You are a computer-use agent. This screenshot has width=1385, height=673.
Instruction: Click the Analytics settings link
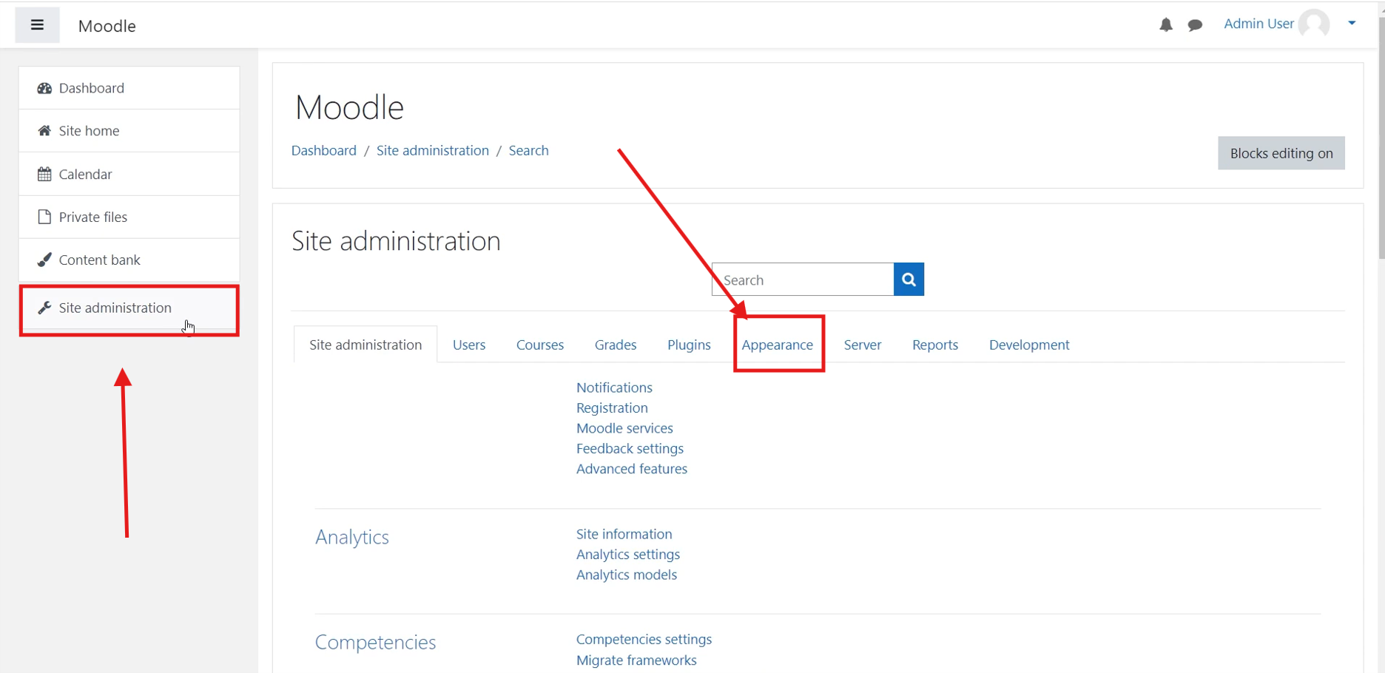(x=627, y=555)
